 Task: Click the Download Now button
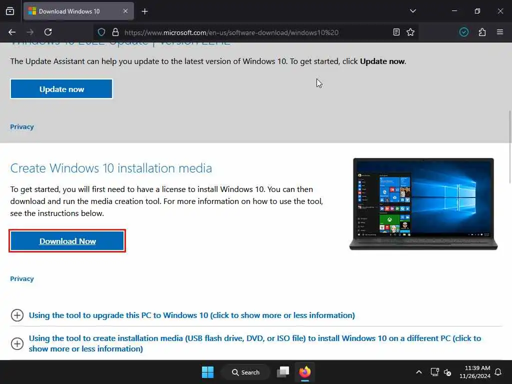click(67, 241)
